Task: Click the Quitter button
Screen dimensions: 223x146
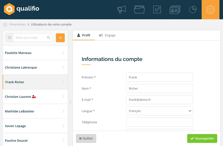Action: point(86,138)
